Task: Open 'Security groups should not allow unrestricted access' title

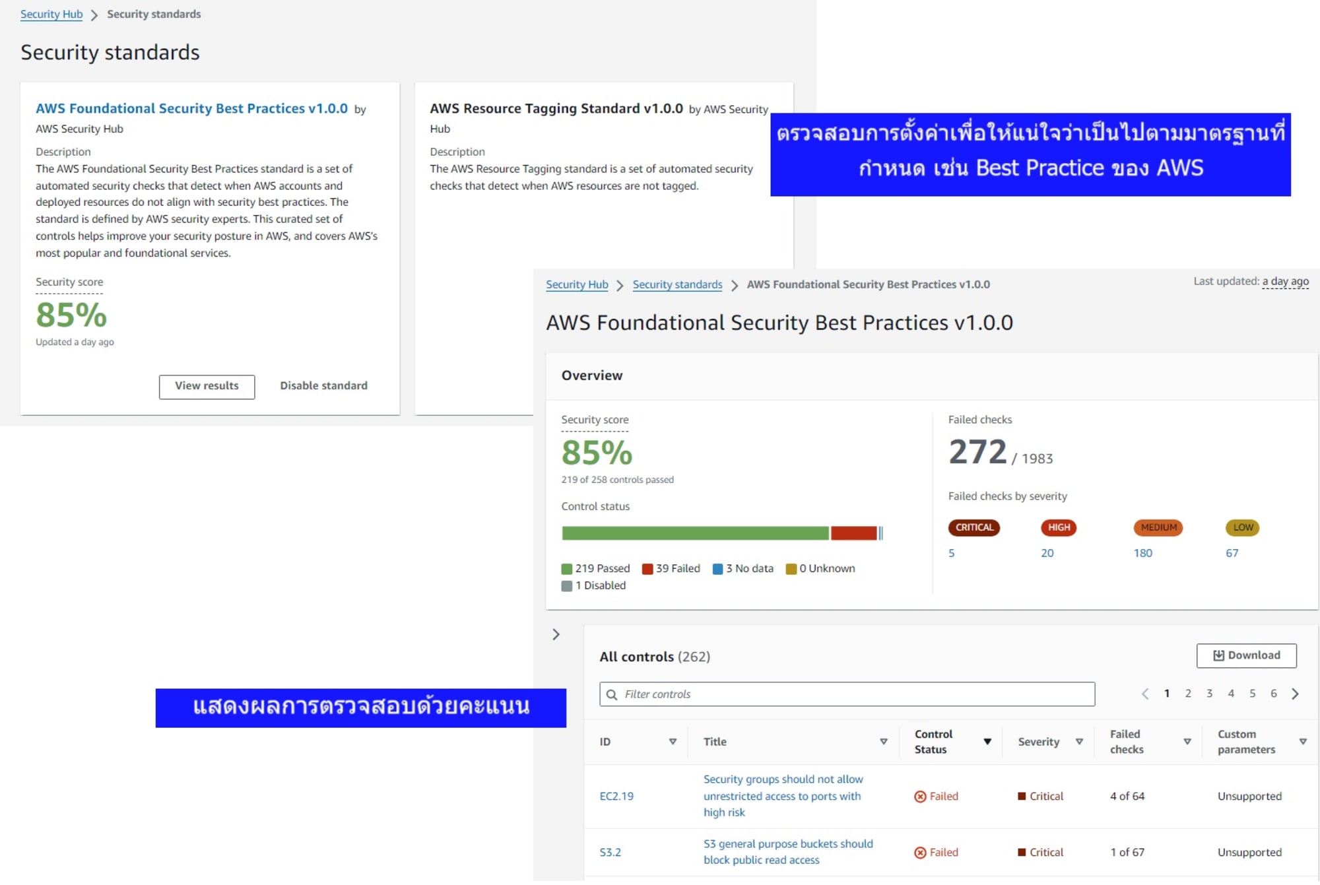Action: [783, 796]
